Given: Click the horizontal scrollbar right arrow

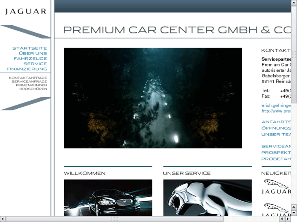Looking at the screenshot, I should (x=288, y=219).
